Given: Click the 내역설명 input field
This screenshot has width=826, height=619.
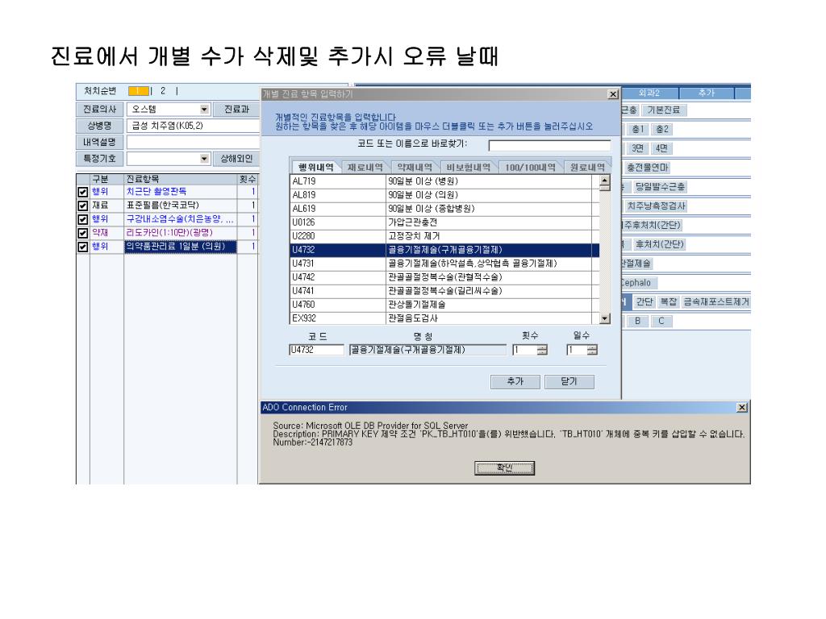Looking at the screenshot, I should (193, 142).
